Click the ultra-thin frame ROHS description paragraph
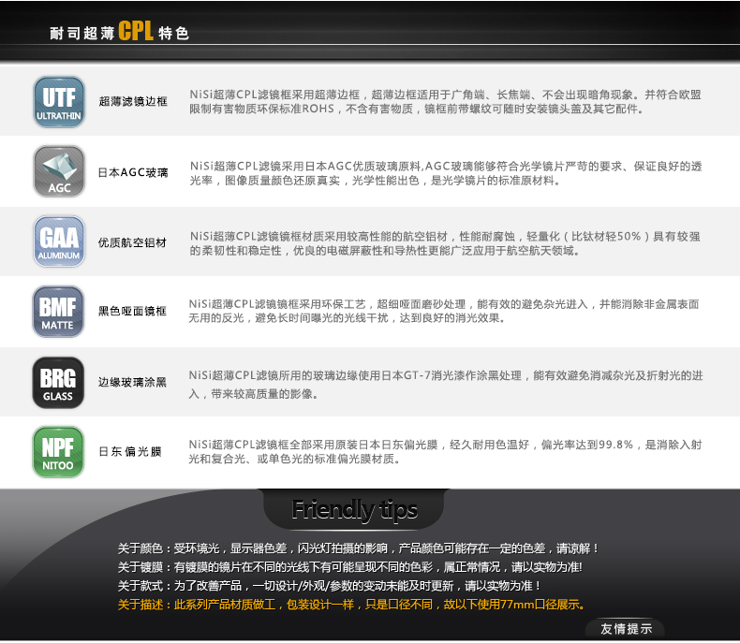 coord(445,102)
